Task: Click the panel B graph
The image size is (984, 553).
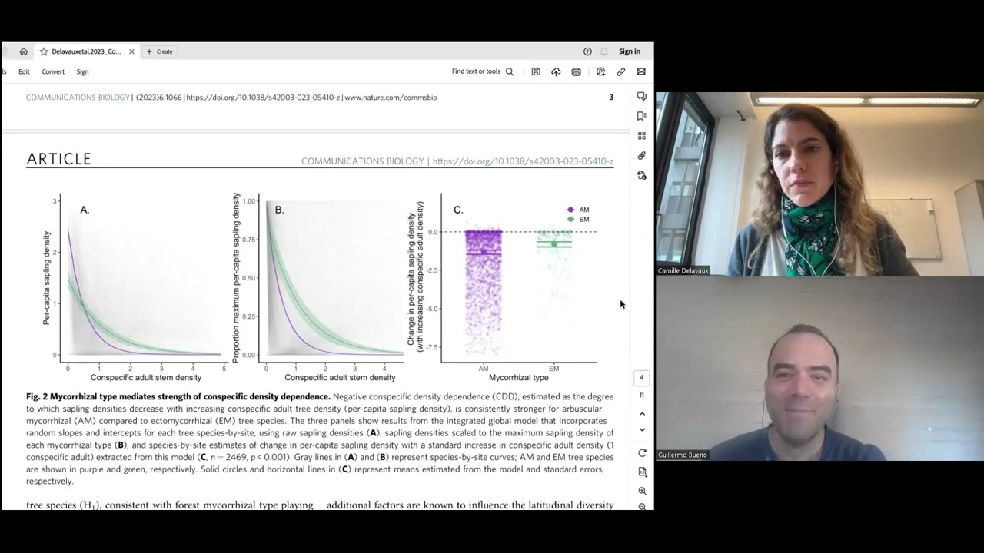Action: pos(333,276)
